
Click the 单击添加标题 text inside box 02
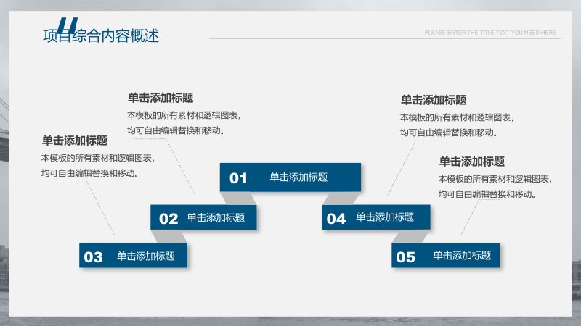coord(216,217)
